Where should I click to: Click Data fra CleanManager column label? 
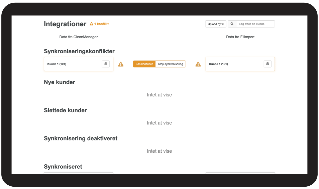pyautogui.click(x=79, y=37)
